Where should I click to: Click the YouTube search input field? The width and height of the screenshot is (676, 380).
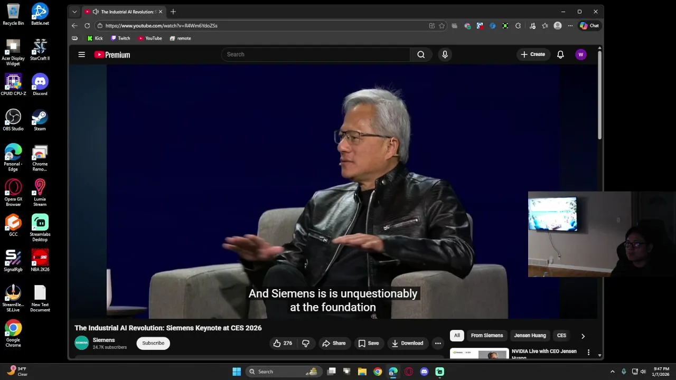(x=316, y=54)
